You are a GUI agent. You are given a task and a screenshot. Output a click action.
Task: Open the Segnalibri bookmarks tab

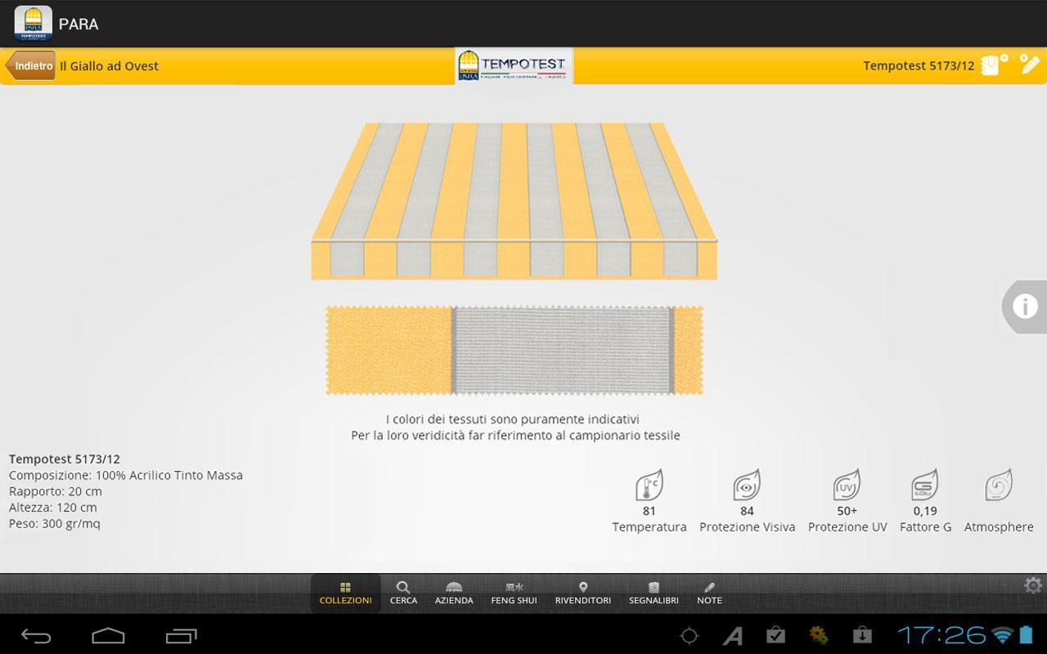click(654, 593)
